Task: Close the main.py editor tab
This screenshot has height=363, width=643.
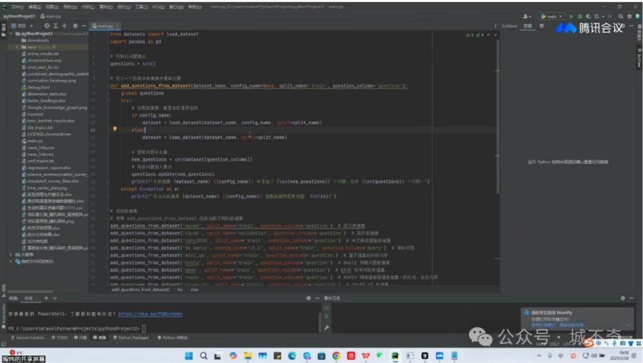Action: pos(117,26)
